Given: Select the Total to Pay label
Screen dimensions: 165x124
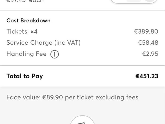Looking at the screenshot, I should tap(25, 76).
